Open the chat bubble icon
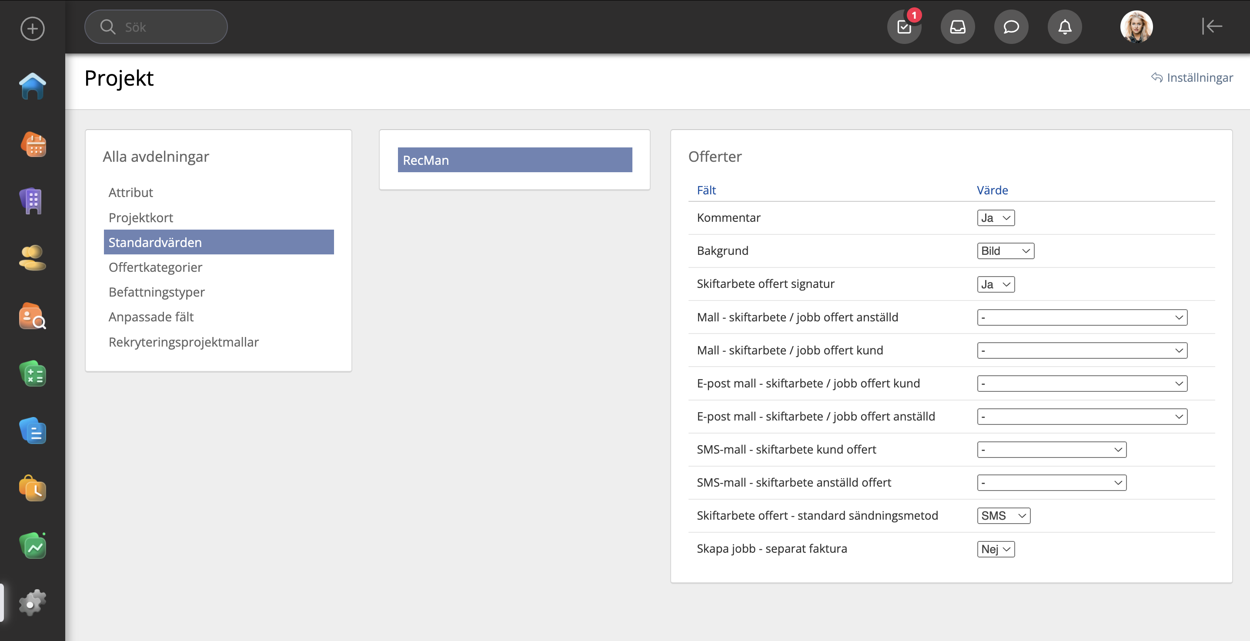 click(1011, 27)
